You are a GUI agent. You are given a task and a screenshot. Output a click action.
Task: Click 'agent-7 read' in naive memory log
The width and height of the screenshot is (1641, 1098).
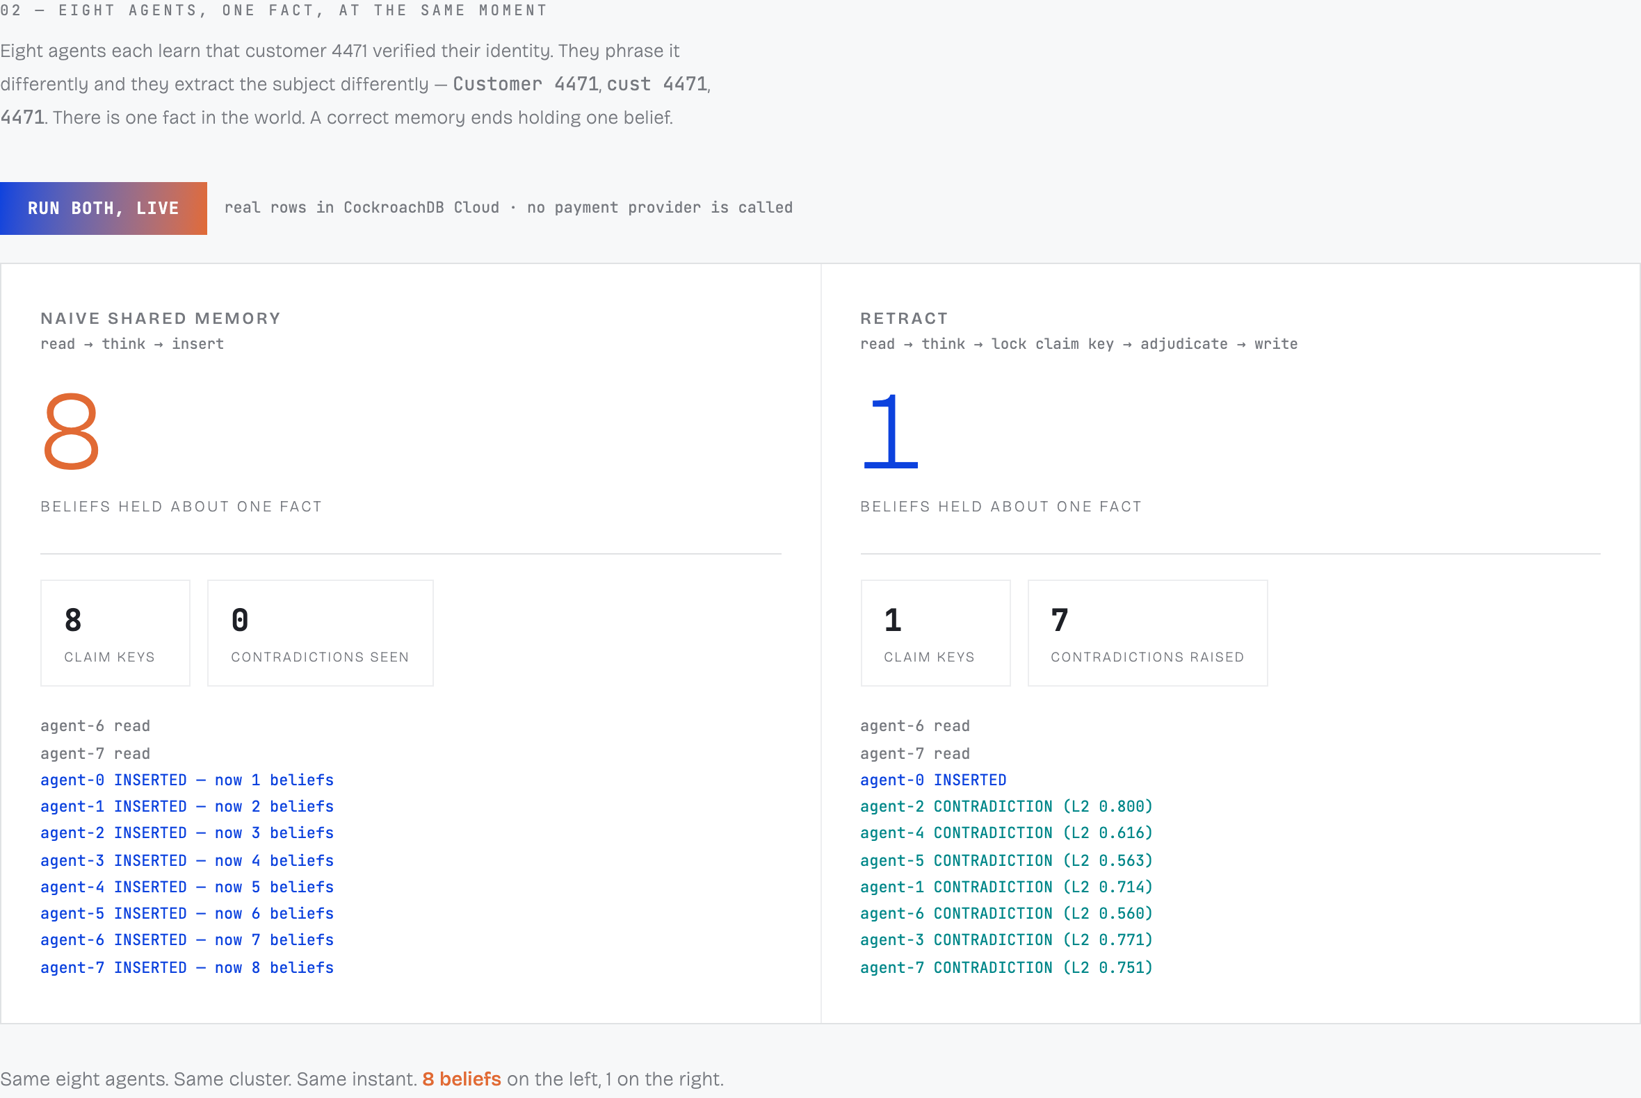click(x=95, y=754)
